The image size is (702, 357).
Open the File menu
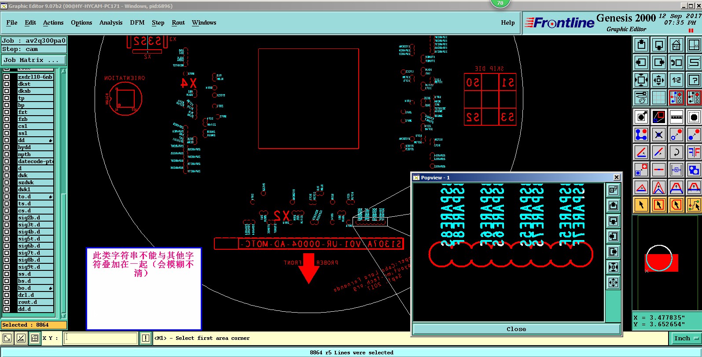click(12, 23)
